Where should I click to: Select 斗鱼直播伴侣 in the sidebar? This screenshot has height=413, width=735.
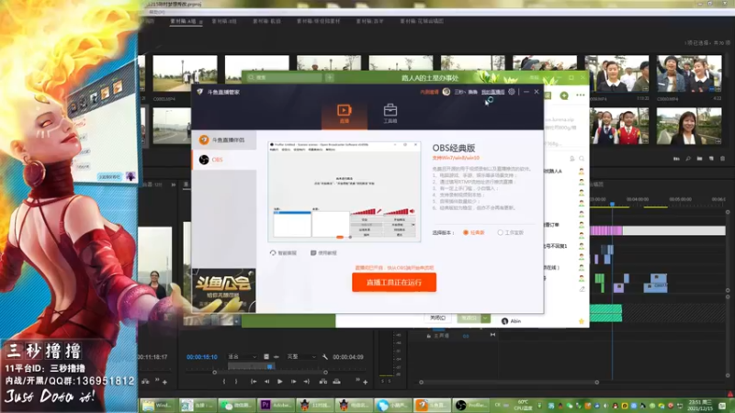(224, 140)
